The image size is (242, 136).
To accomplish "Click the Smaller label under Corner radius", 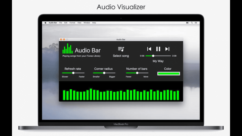I will [x=96, y=77].
